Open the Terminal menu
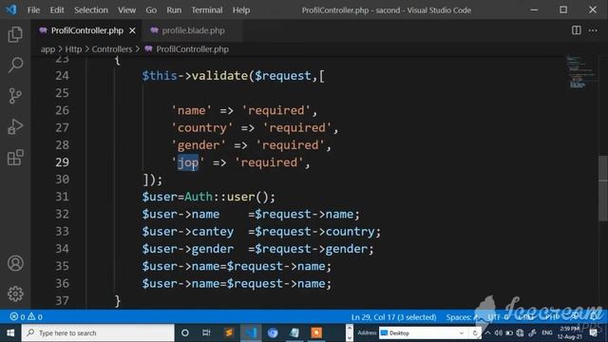Viewport: 608px width, 342px height. [x=207, y=10]
